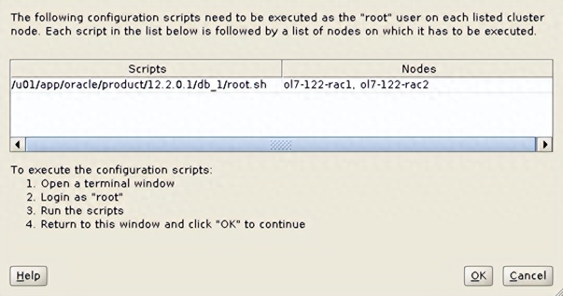563x296 pixels.
Task: Click the scrollbar's left arrow
Action: [x=18, y=145]
